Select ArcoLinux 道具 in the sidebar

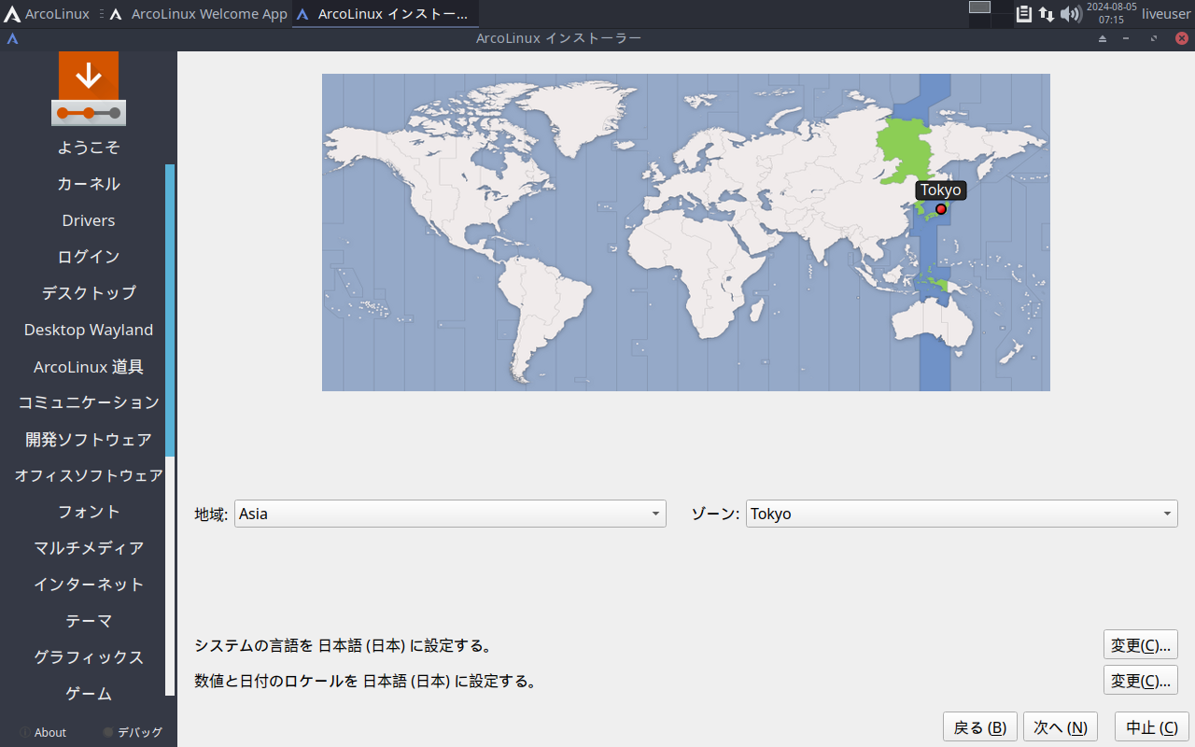(x=89, y=367)
